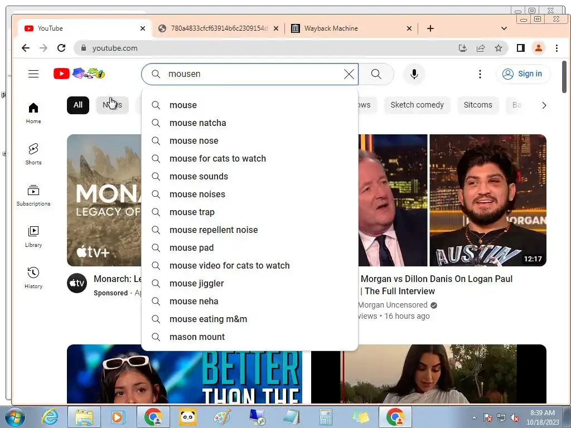Screen dimensions: 571x428
Task: Choose 'mouse repellent noise' suggestion
Action: click(x=250, y=230)
